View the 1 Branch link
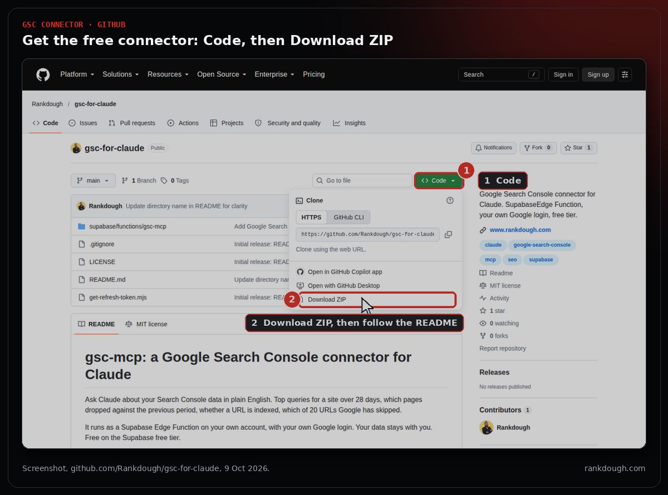 point(139,181)
